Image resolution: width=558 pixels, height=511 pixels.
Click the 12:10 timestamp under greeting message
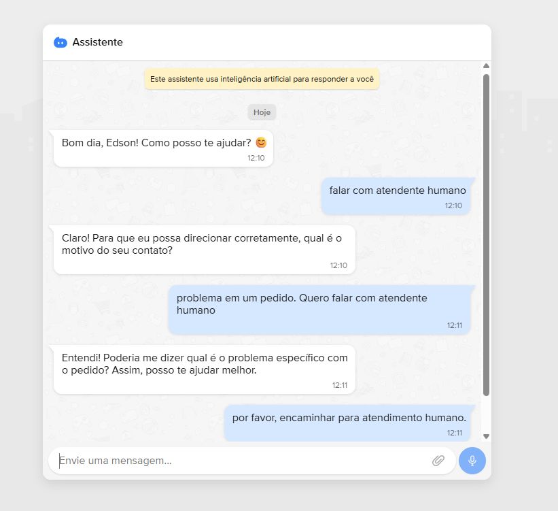(256, 158)
